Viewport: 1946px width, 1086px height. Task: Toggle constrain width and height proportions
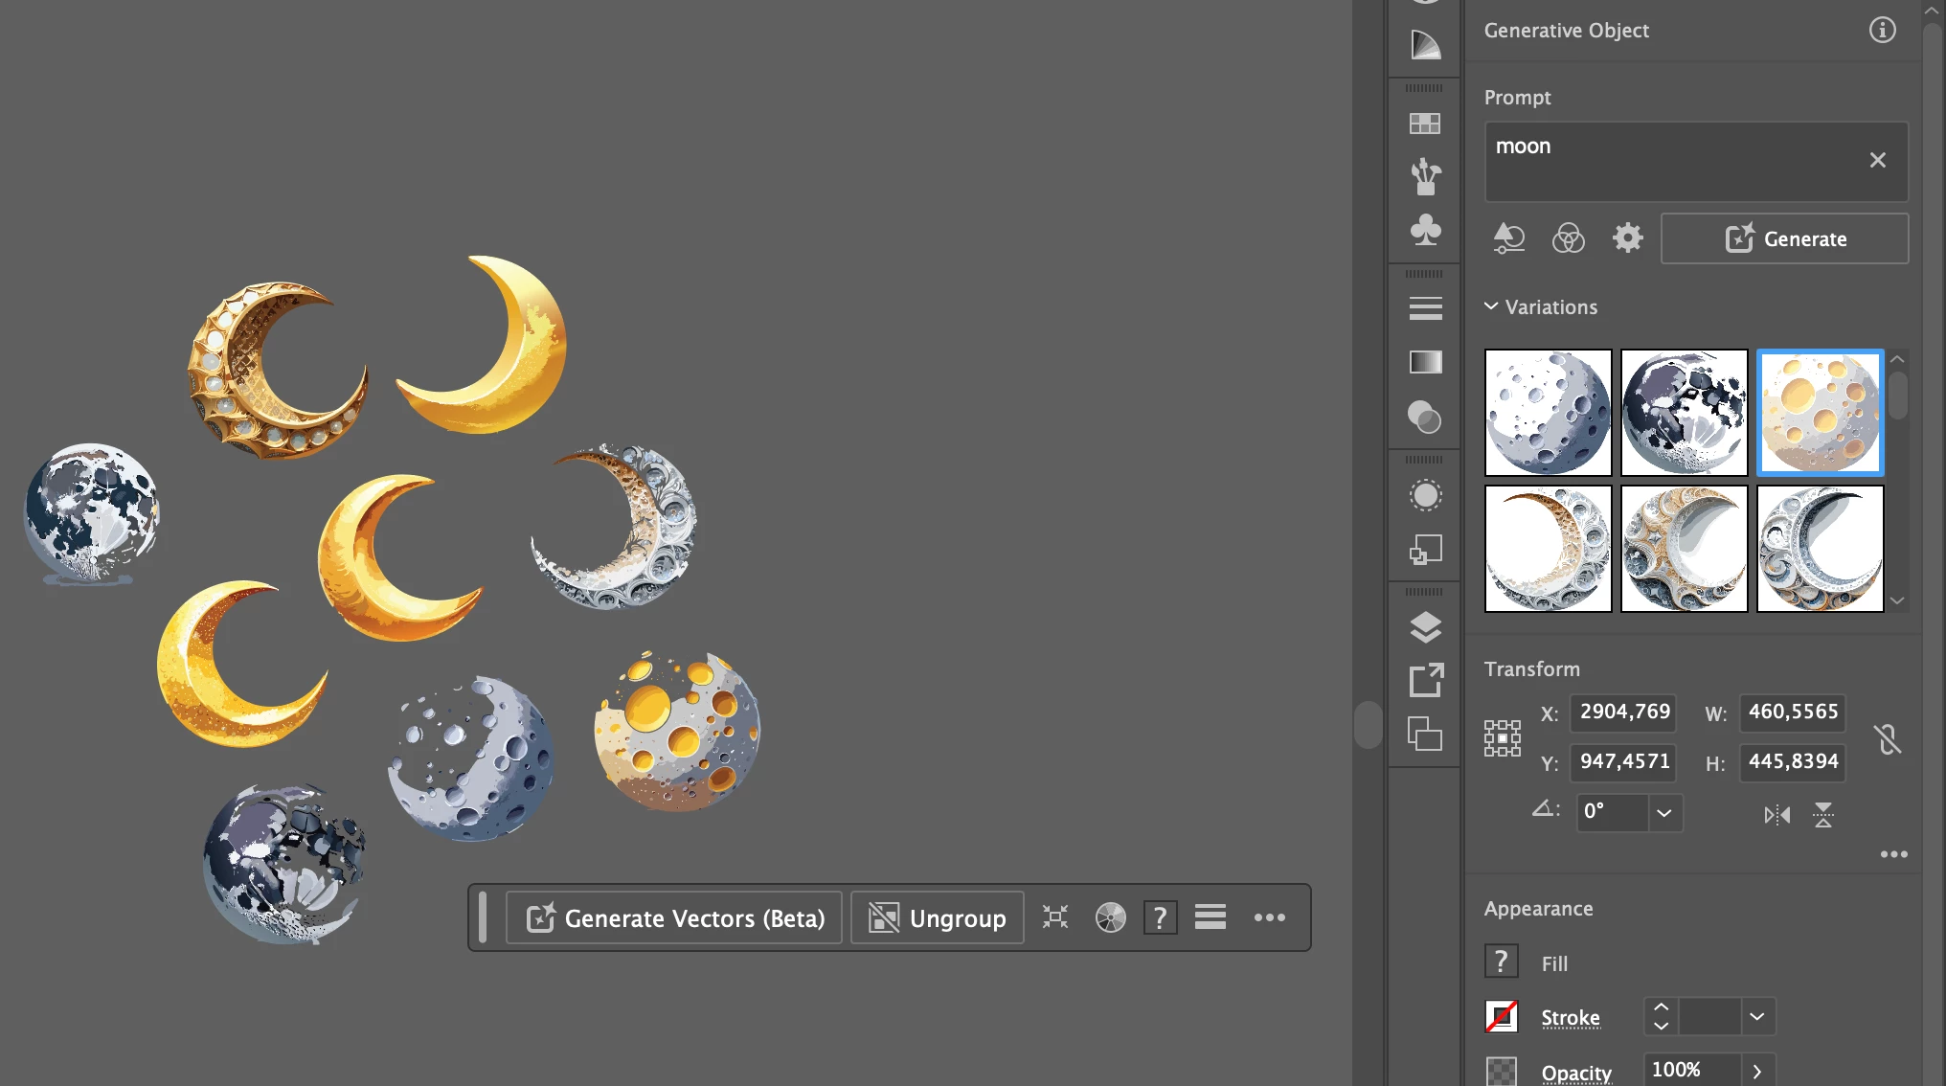click(x=1887, y=738)
